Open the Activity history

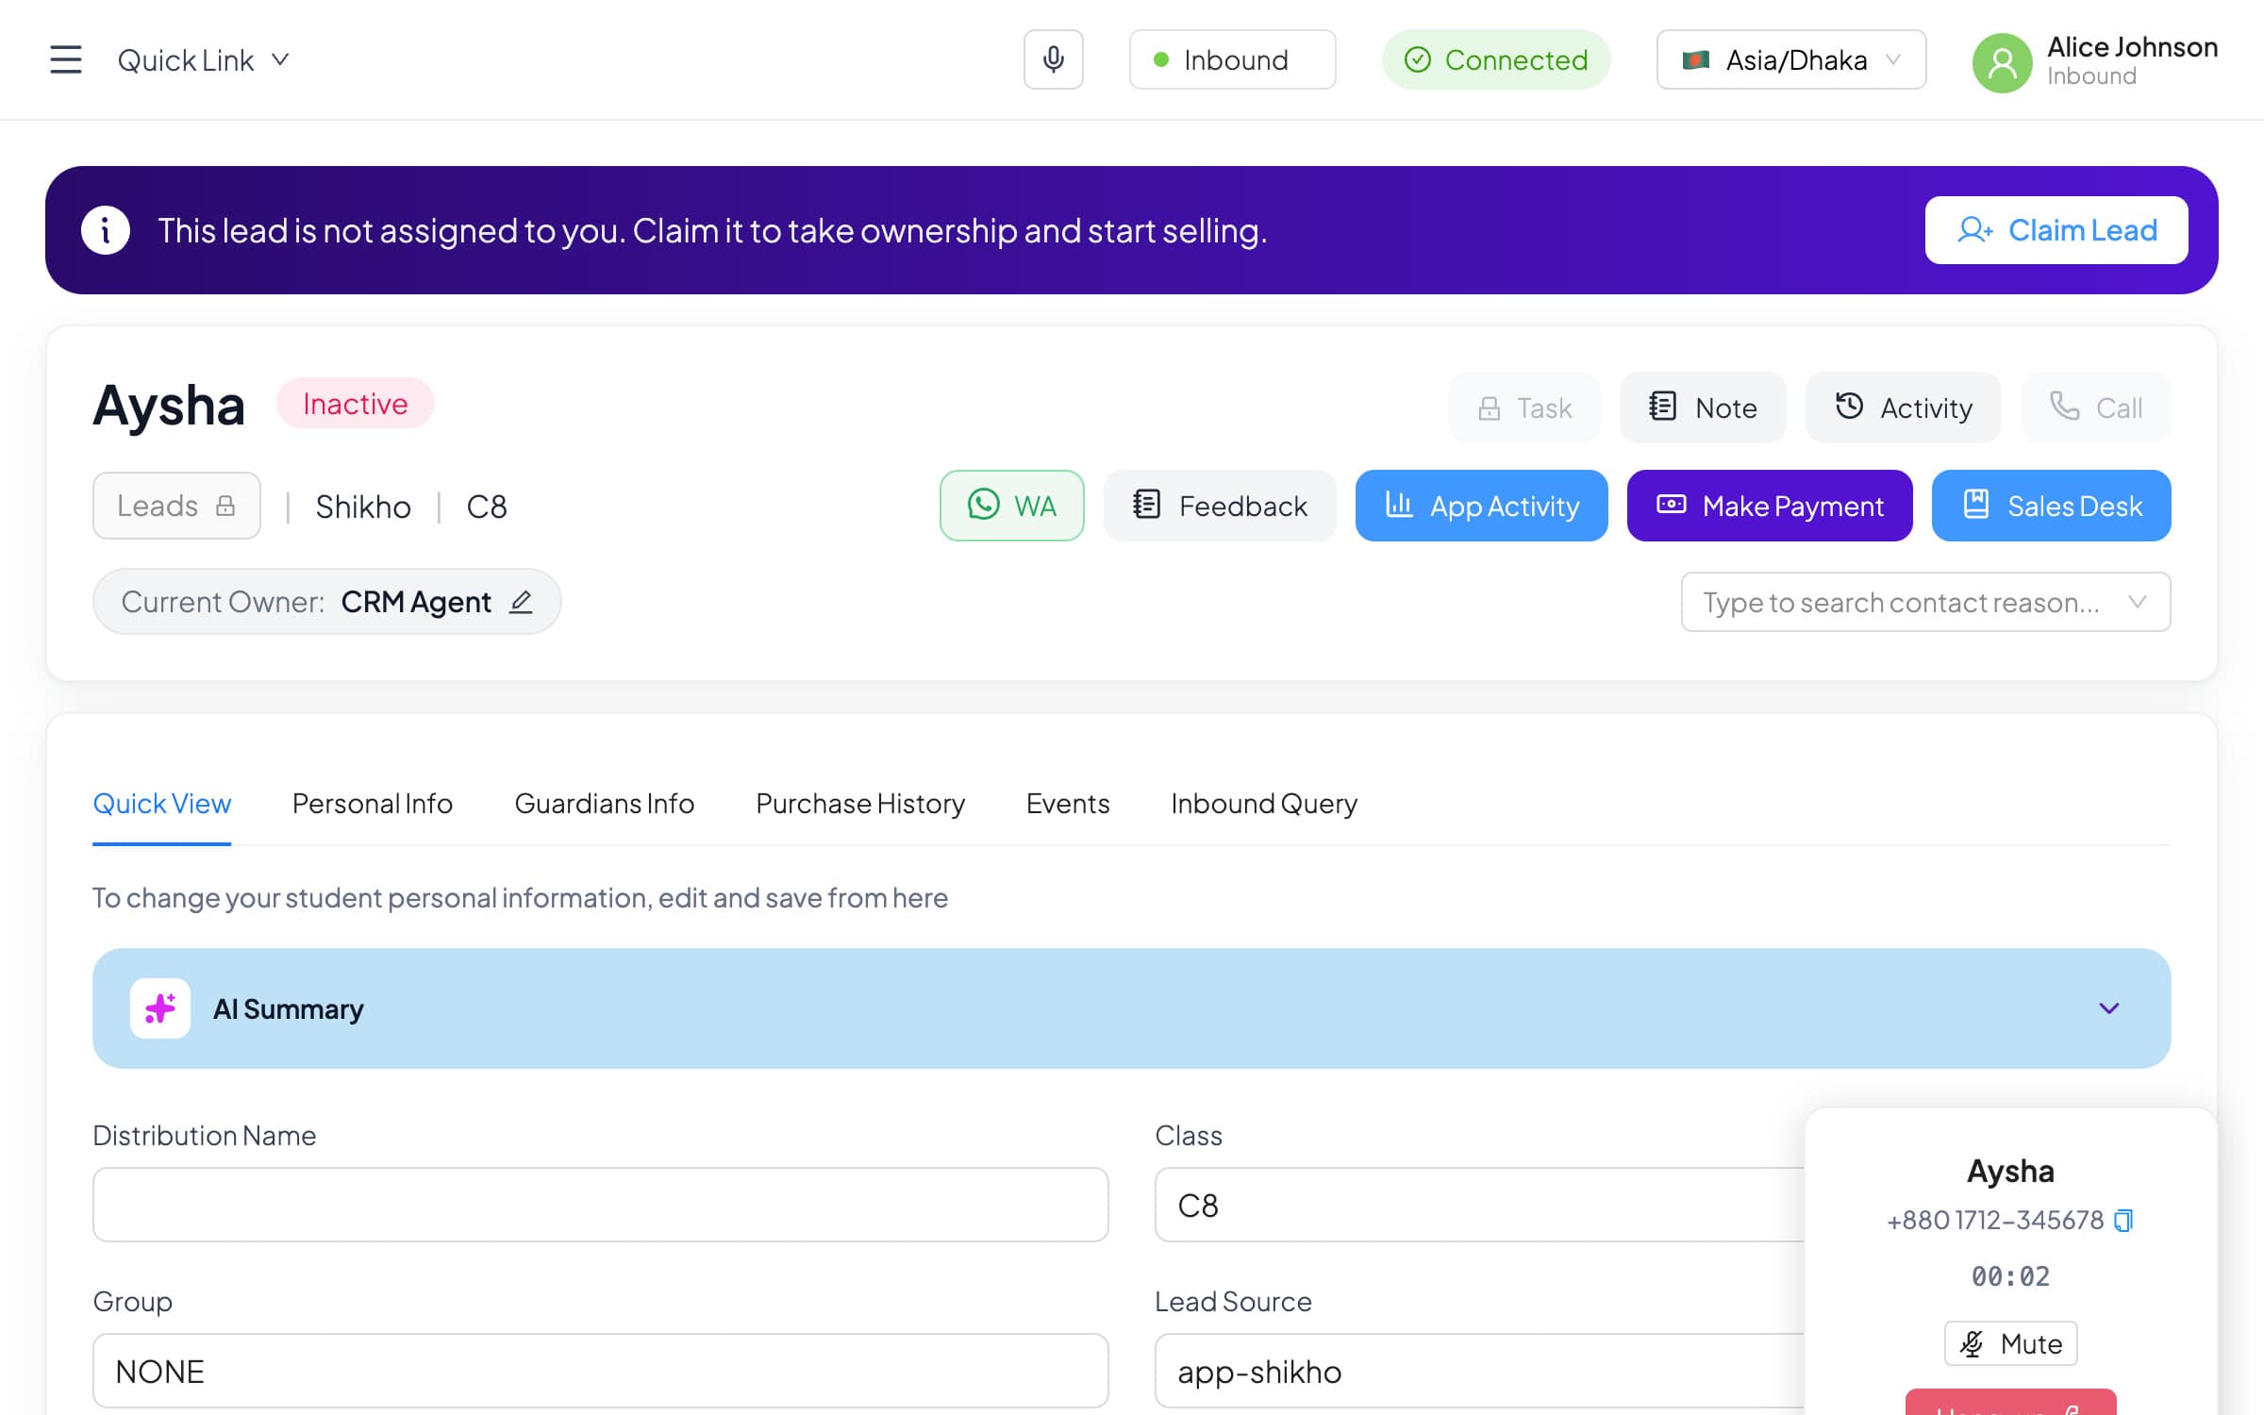[x=1903, y=408]
